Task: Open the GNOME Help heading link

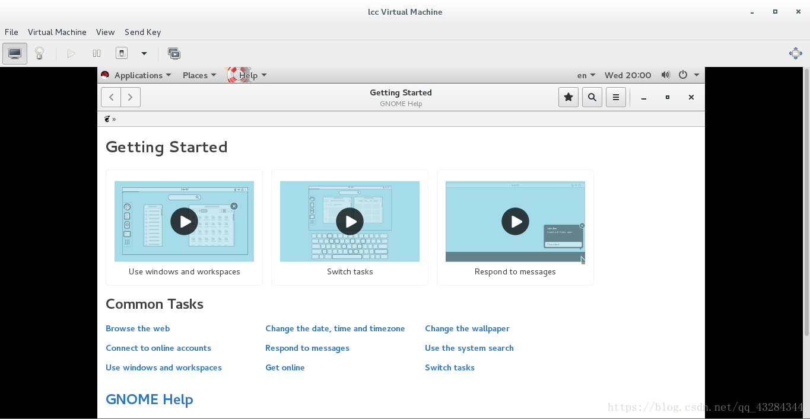Action: (150, 399)
